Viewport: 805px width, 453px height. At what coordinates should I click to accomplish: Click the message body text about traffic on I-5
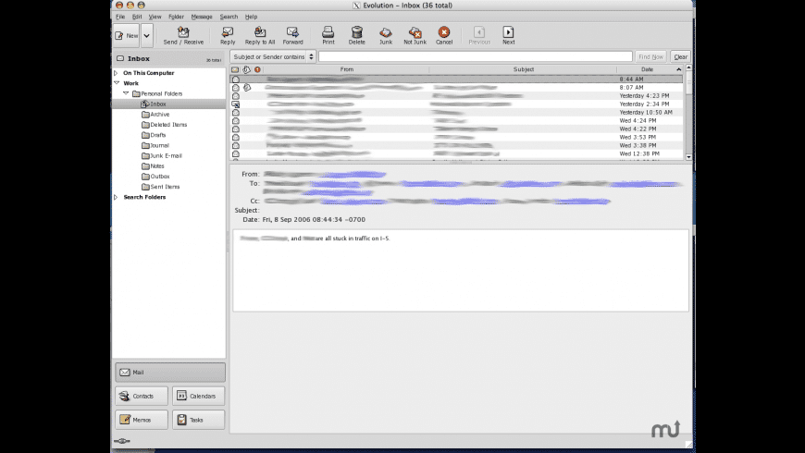point(316,239)
